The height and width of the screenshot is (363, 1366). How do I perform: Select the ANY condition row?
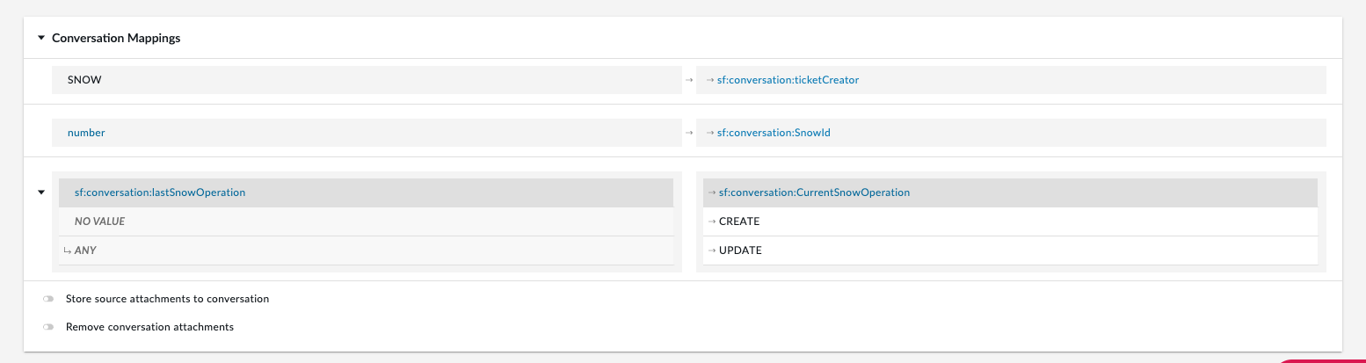coord(367,250)
